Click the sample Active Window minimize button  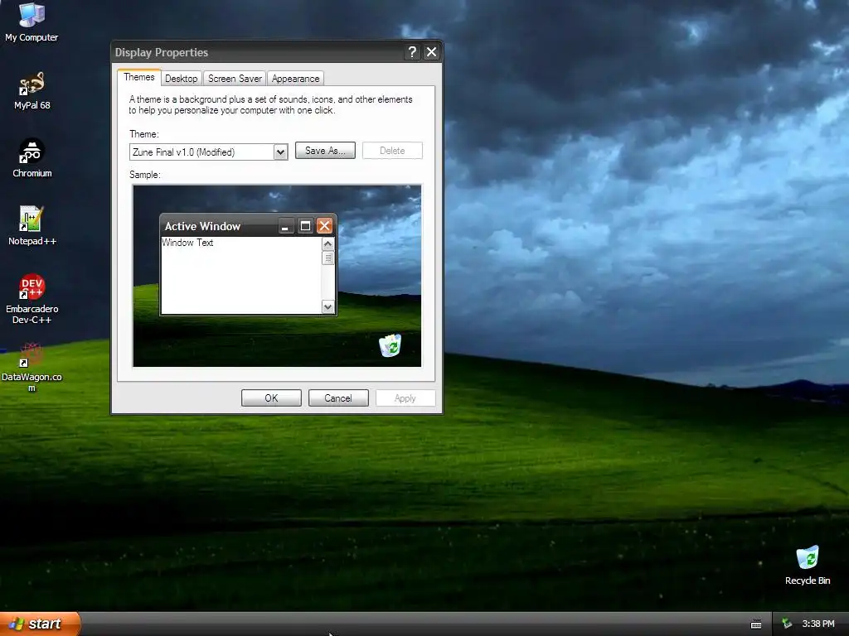click(x=285, y=225)
